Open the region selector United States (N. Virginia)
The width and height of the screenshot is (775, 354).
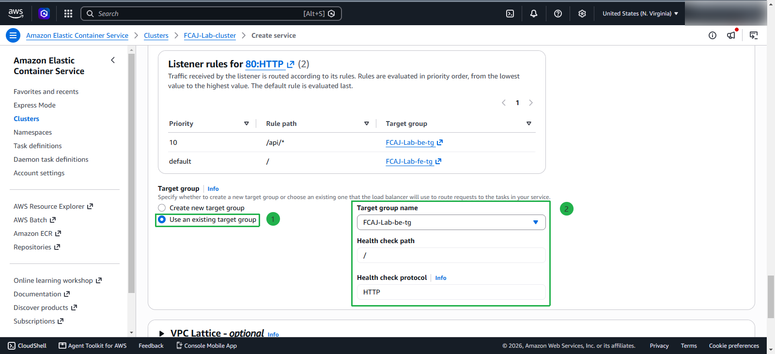(640, 14)
